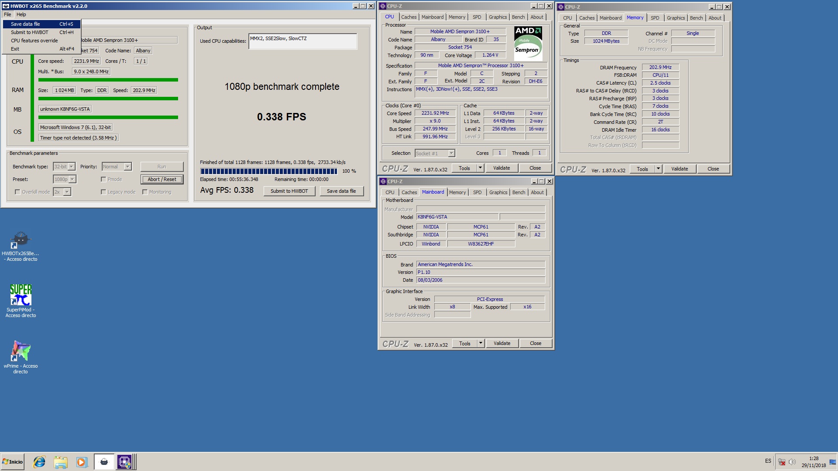The height and width of the screenshot is (471, 838).
Task: Click motherboard Model K8NF6G-VSTA field
Action: click(457, 217)
